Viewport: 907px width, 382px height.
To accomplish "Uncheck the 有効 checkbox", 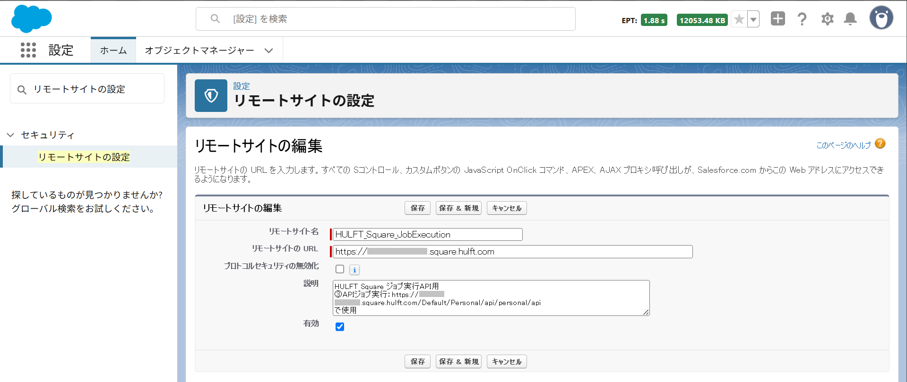I will coord(340,327).
